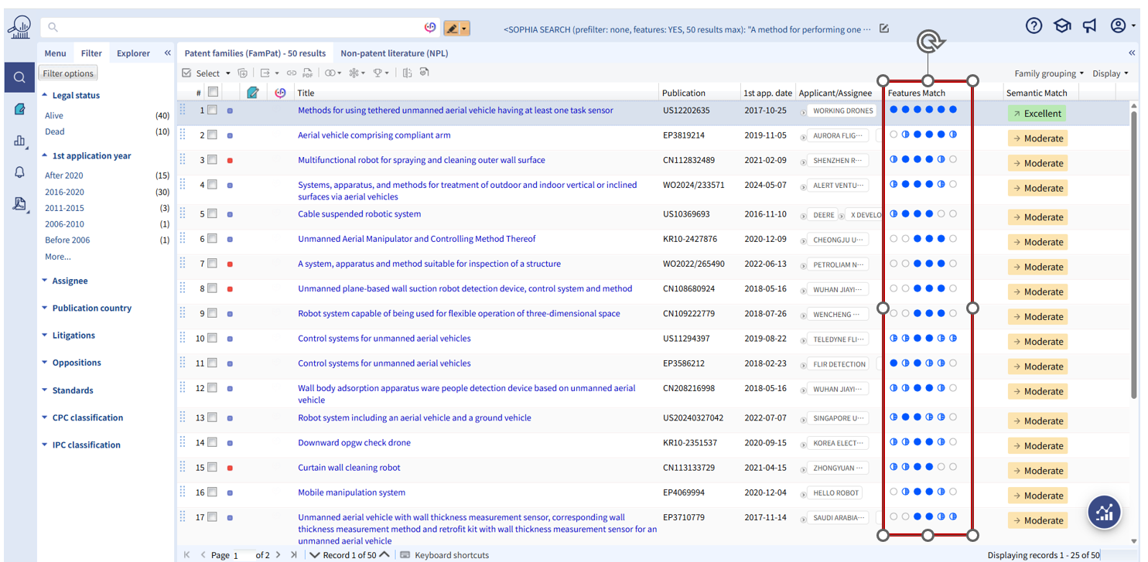Click the megaphone announcements icon

[x=1090, y=26]
